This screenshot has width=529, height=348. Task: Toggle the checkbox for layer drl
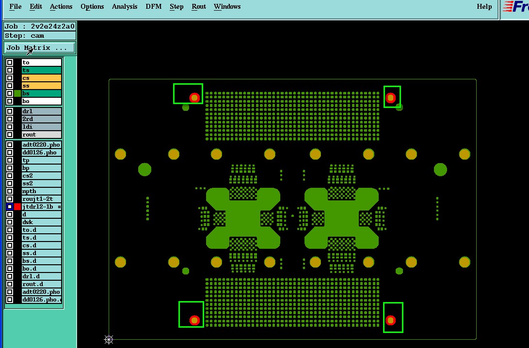[x=10, y=111]
